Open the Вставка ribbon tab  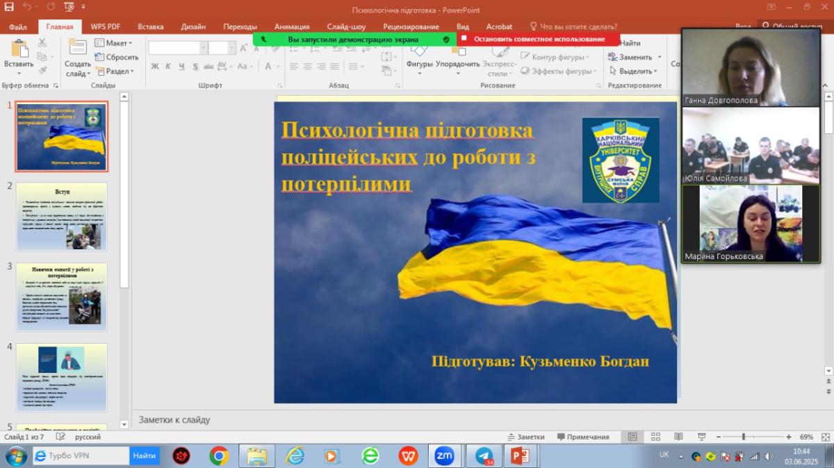151,26
